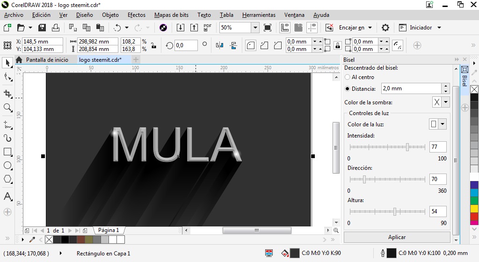Click the Intensidad slider handle

(407, 147)
